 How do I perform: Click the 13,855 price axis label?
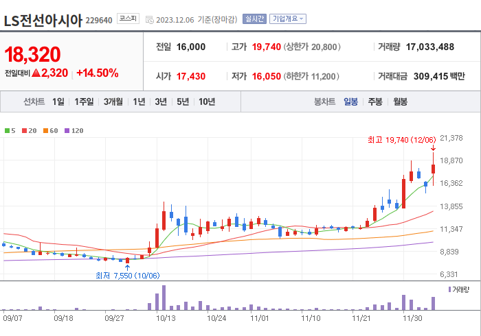[451, 206]
